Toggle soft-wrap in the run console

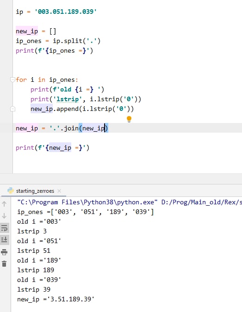click(4, 228)
